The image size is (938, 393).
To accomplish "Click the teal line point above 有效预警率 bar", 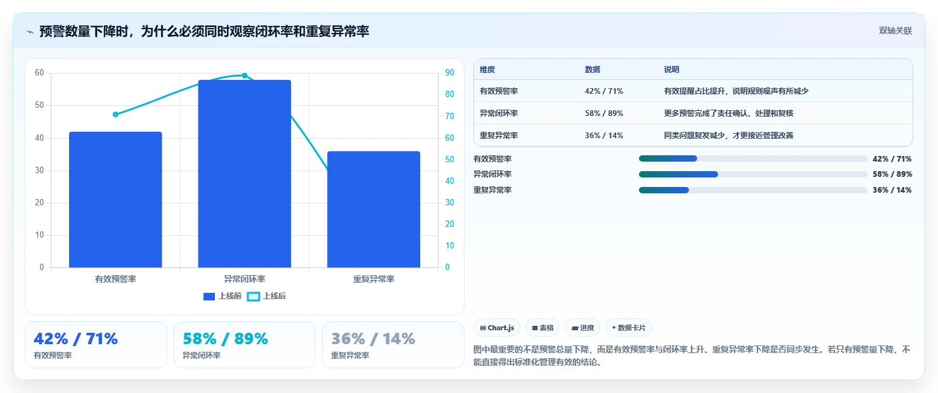I will (115, 114).
